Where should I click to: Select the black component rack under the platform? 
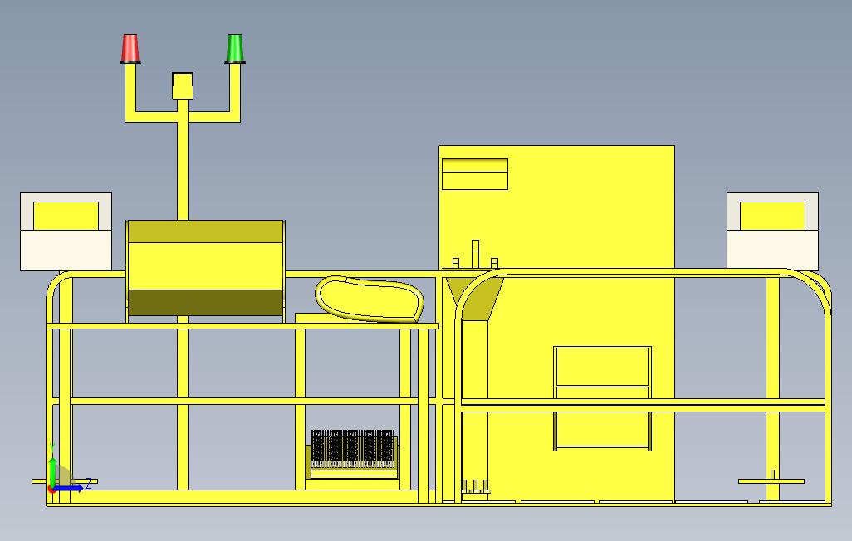[353, 449]
